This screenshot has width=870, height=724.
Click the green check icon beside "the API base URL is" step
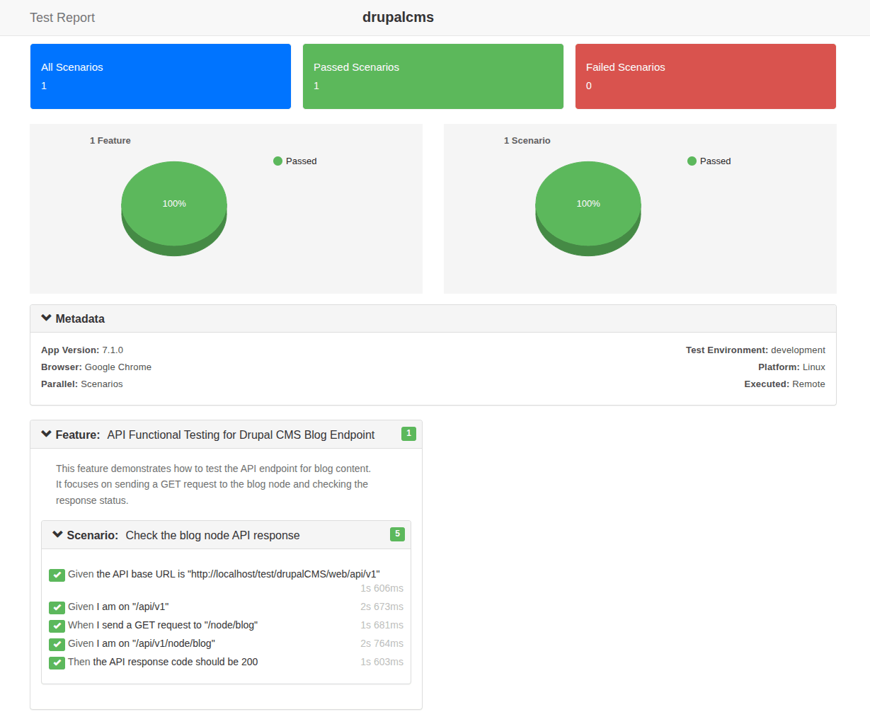[57, 575]
